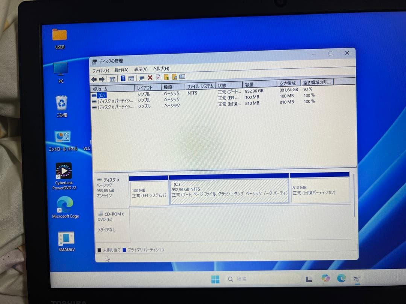The image size is (406, 304).
Task: Toggle the console tree with the panel icon
Action: pyautogui.click(x=113, y=78)
